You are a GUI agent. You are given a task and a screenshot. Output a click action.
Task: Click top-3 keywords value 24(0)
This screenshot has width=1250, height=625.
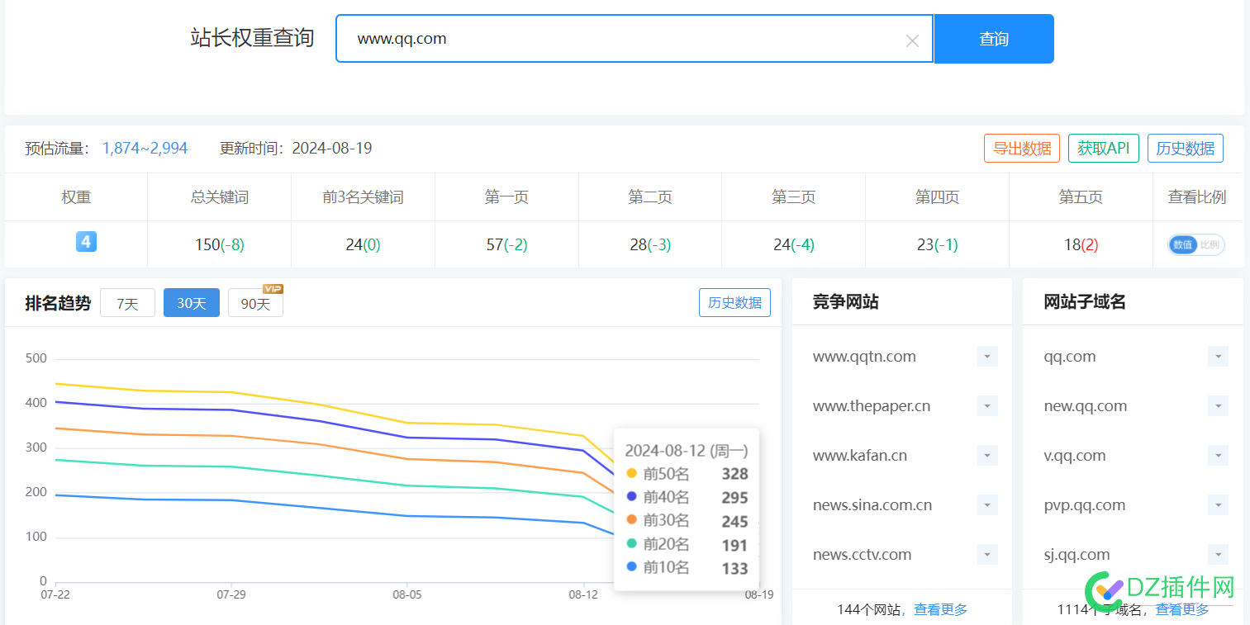[x=364, y=244]
